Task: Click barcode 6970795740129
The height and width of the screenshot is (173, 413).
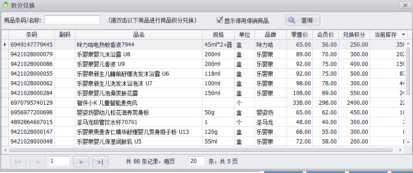Action: [31, 103]
